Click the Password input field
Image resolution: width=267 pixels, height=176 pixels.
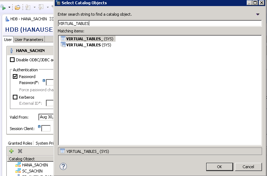(50, 83)
